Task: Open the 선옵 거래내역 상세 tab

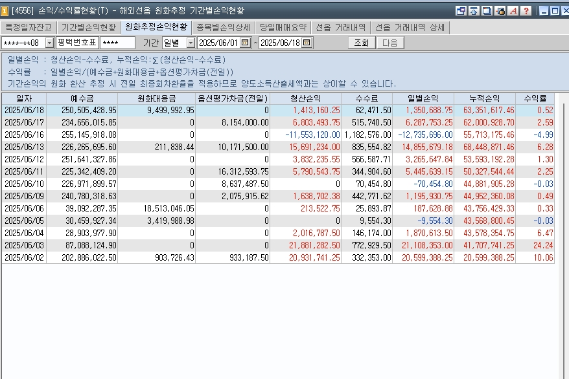Action: click(410, 28)
